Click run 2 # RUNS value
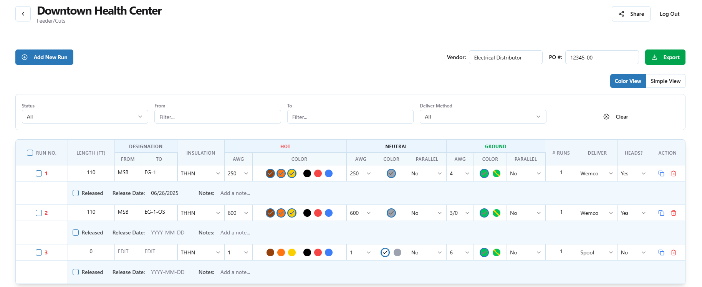 (561, 212)
